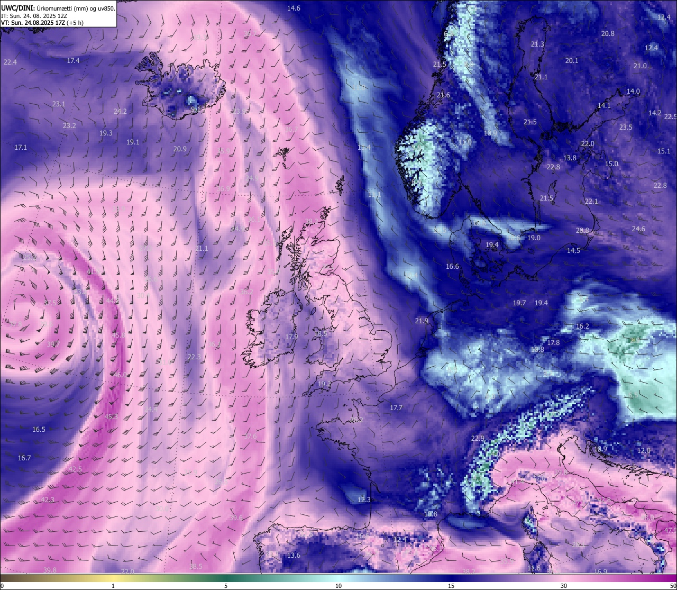Click the colour scale tick label '0'
This screenshot has width=677, height=590.
pyautogui.click(x=2, y=586)
